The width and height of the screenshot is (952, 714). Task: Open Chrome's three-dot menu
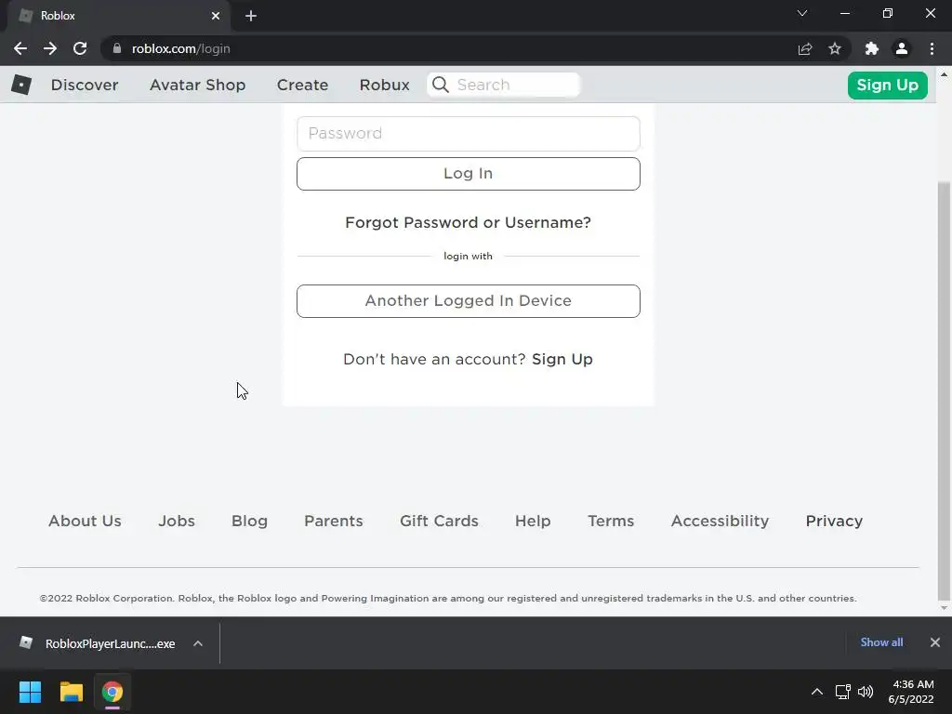[932, 48]
